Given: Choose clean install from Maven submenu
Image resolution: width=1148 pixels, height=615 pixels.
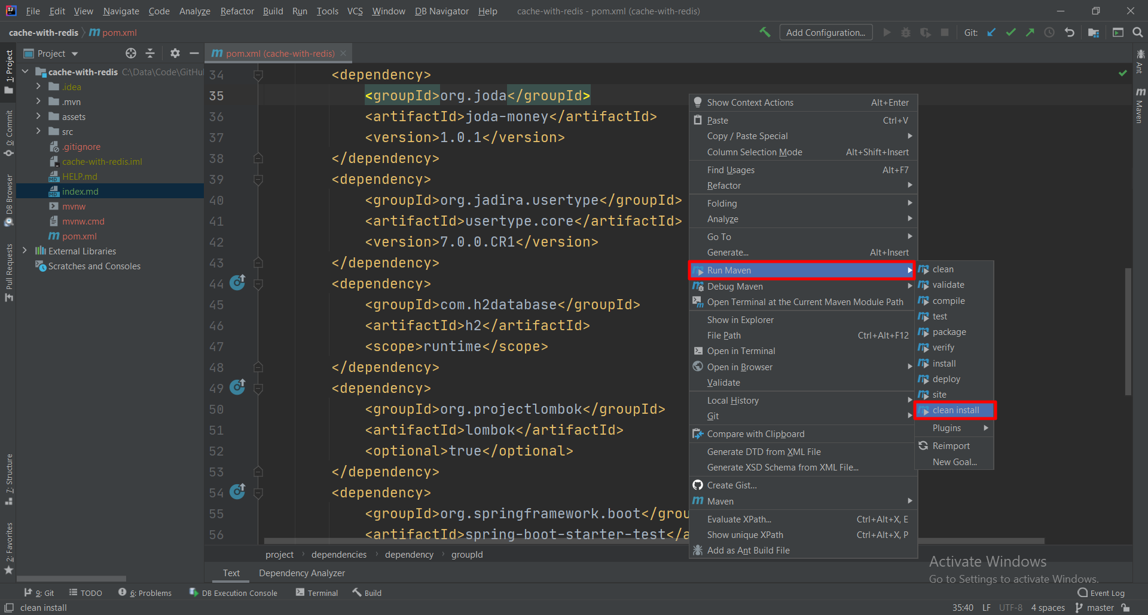Looking at the screenshot, I should 955,410.
